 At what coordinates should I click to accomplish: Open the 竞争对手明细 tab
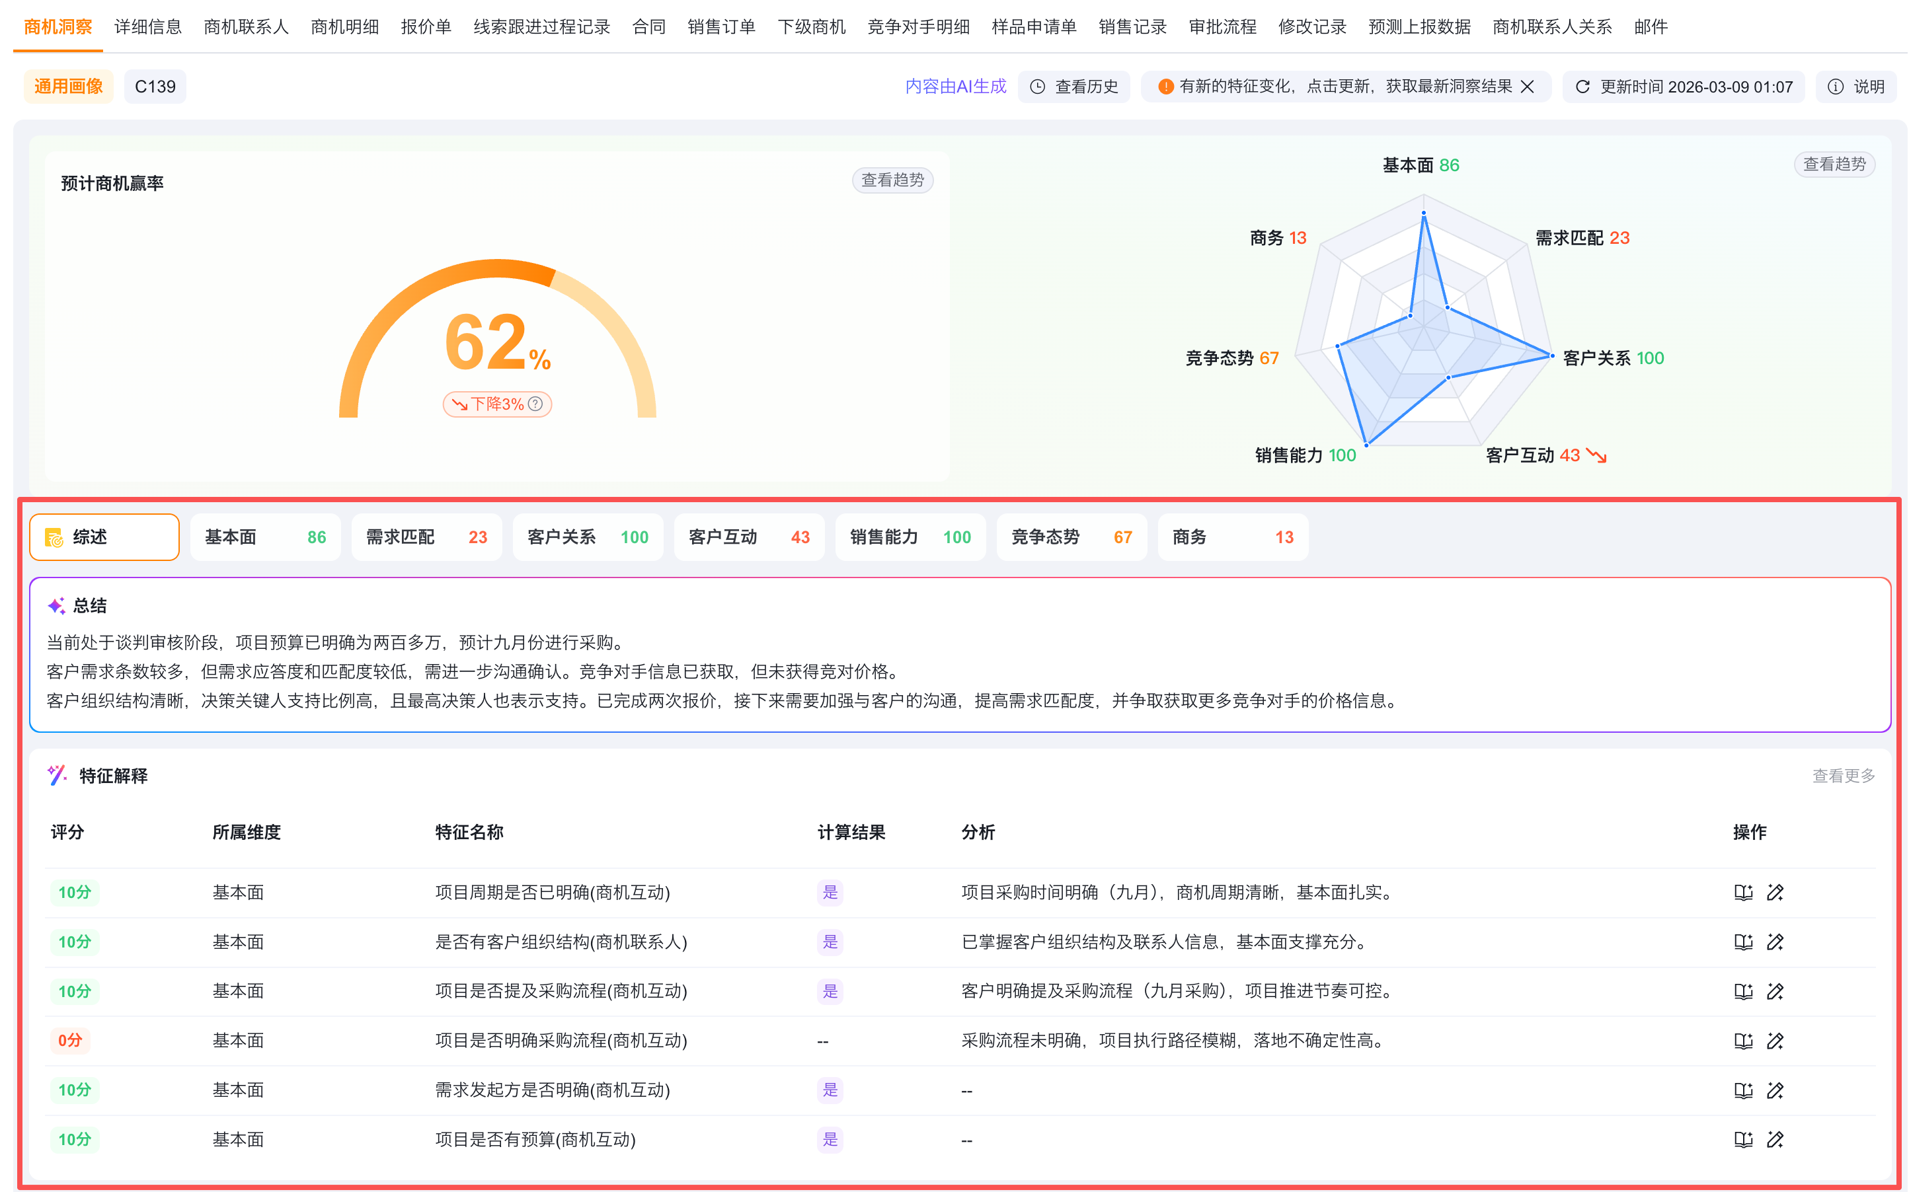click(x=918, y=27)
